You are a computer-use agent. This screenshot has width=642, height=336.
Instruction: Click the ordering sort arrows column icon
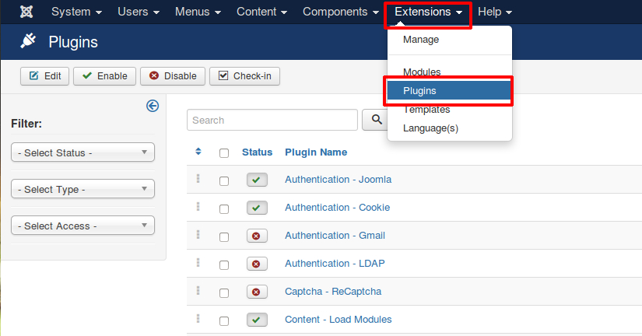tap(198, 152)
